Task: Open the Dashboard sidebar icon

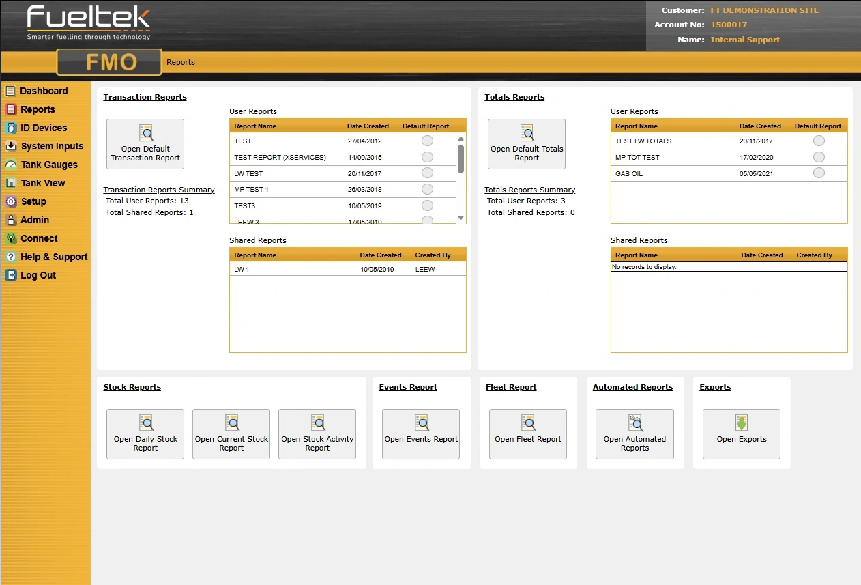Action: pyautogui.click(x=10, y=91)
